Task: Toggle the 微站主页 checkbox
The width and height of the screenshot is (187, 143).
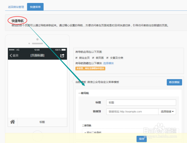Action: (x=76, y=57)
